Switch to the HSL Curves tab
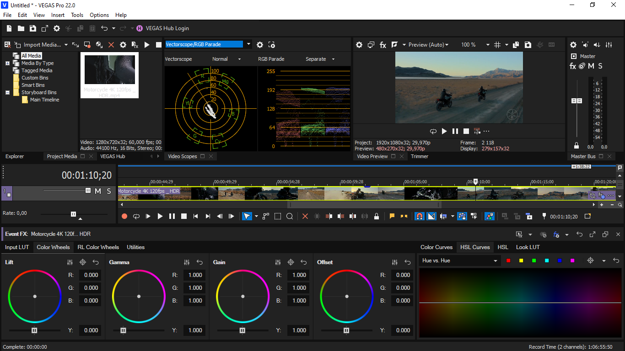Image resolution: width=625 pixels, height=351 pixels. coord(475,247)
